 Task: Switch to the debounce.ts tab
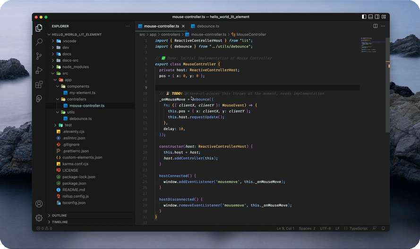[207, 26]
